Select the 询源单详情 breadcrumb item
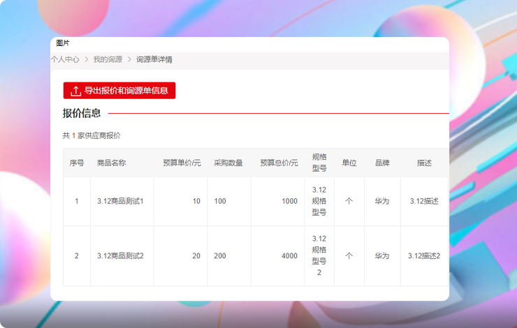The image size is (517, 328). [154, 59]
